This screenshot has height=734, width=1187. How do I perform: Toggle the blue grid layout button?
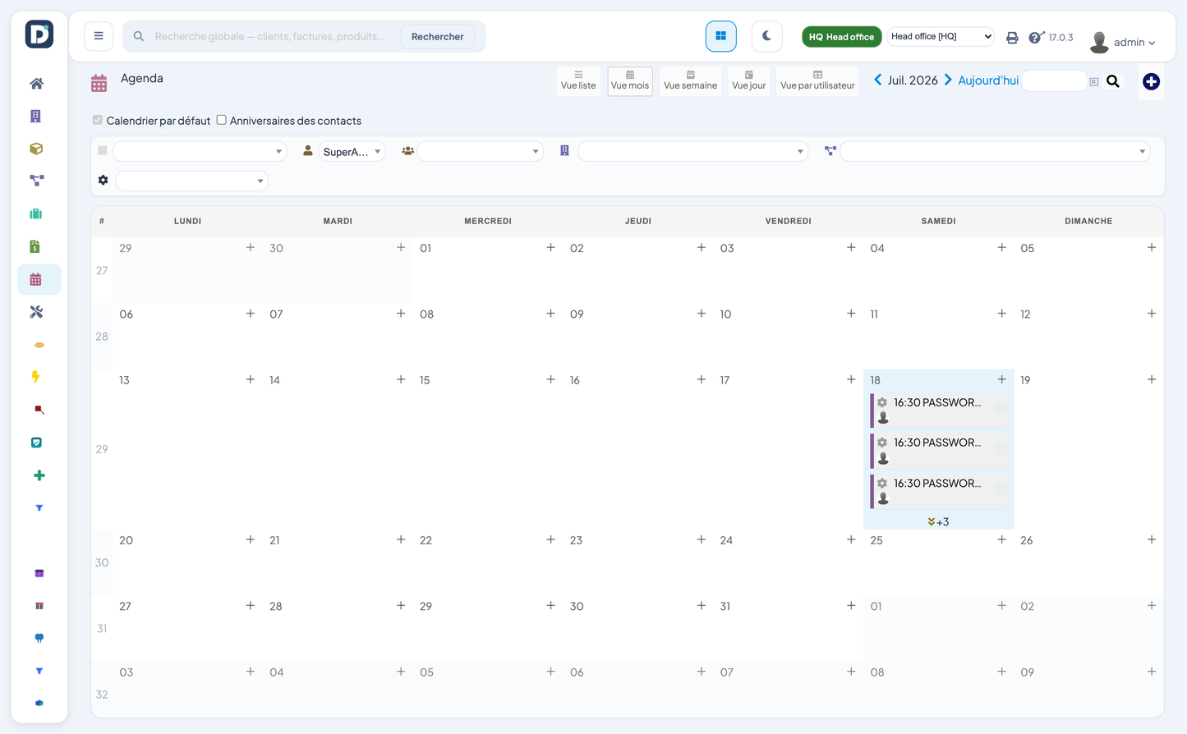click(x=720, y=36)
